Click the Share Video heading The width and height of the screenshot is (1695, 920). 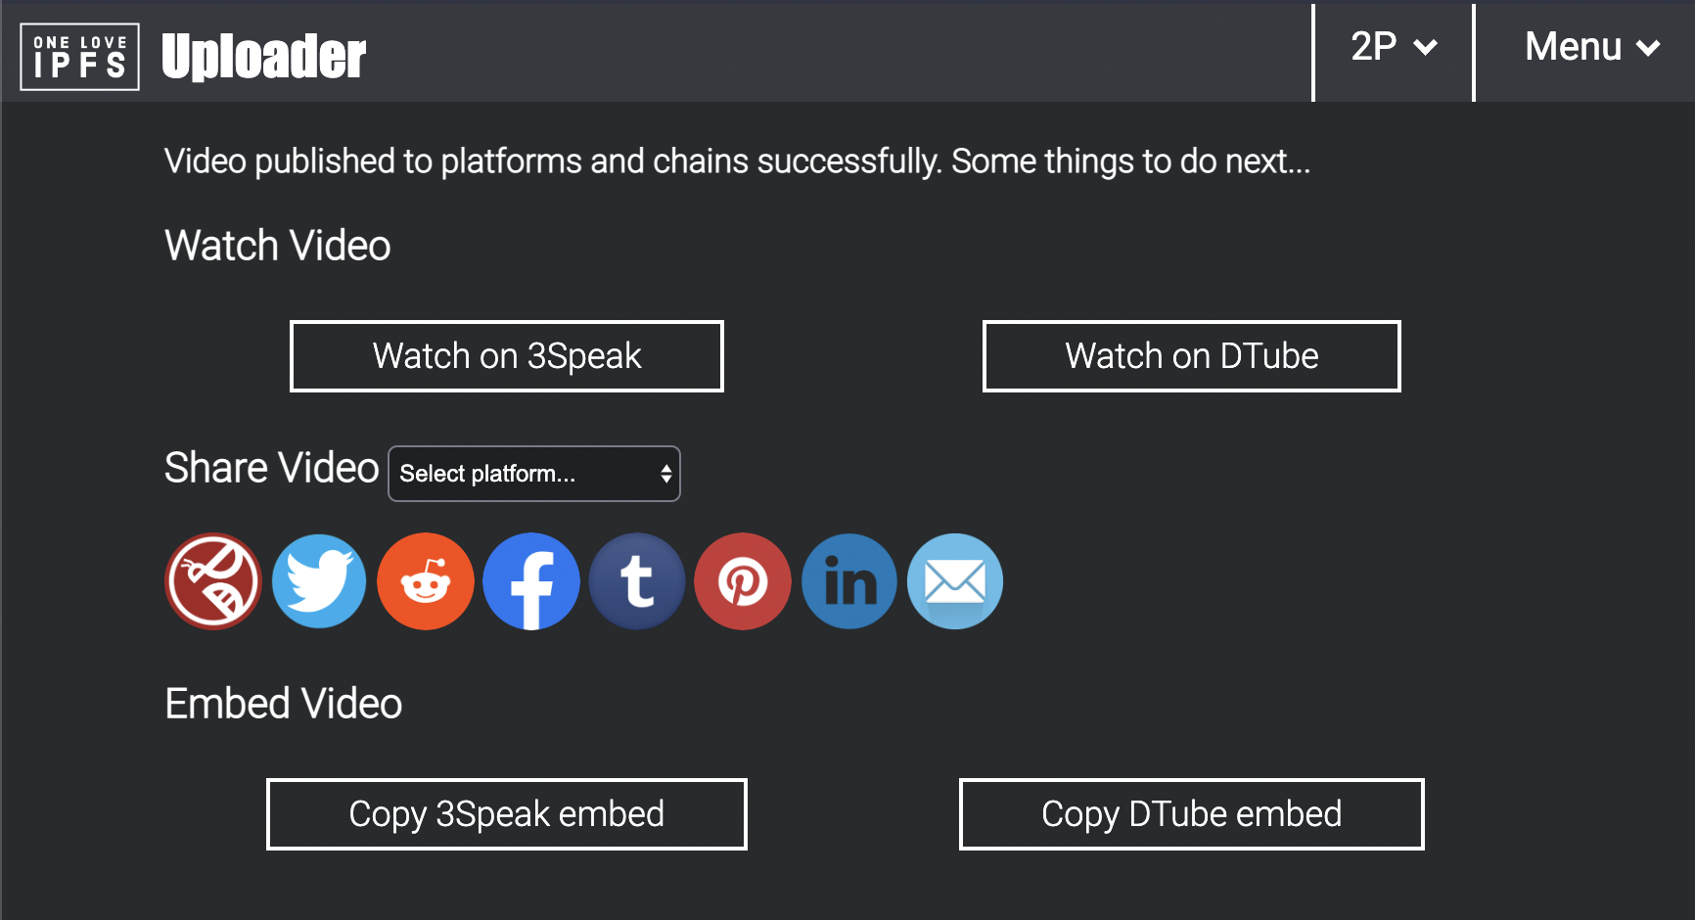click(272, 468)
